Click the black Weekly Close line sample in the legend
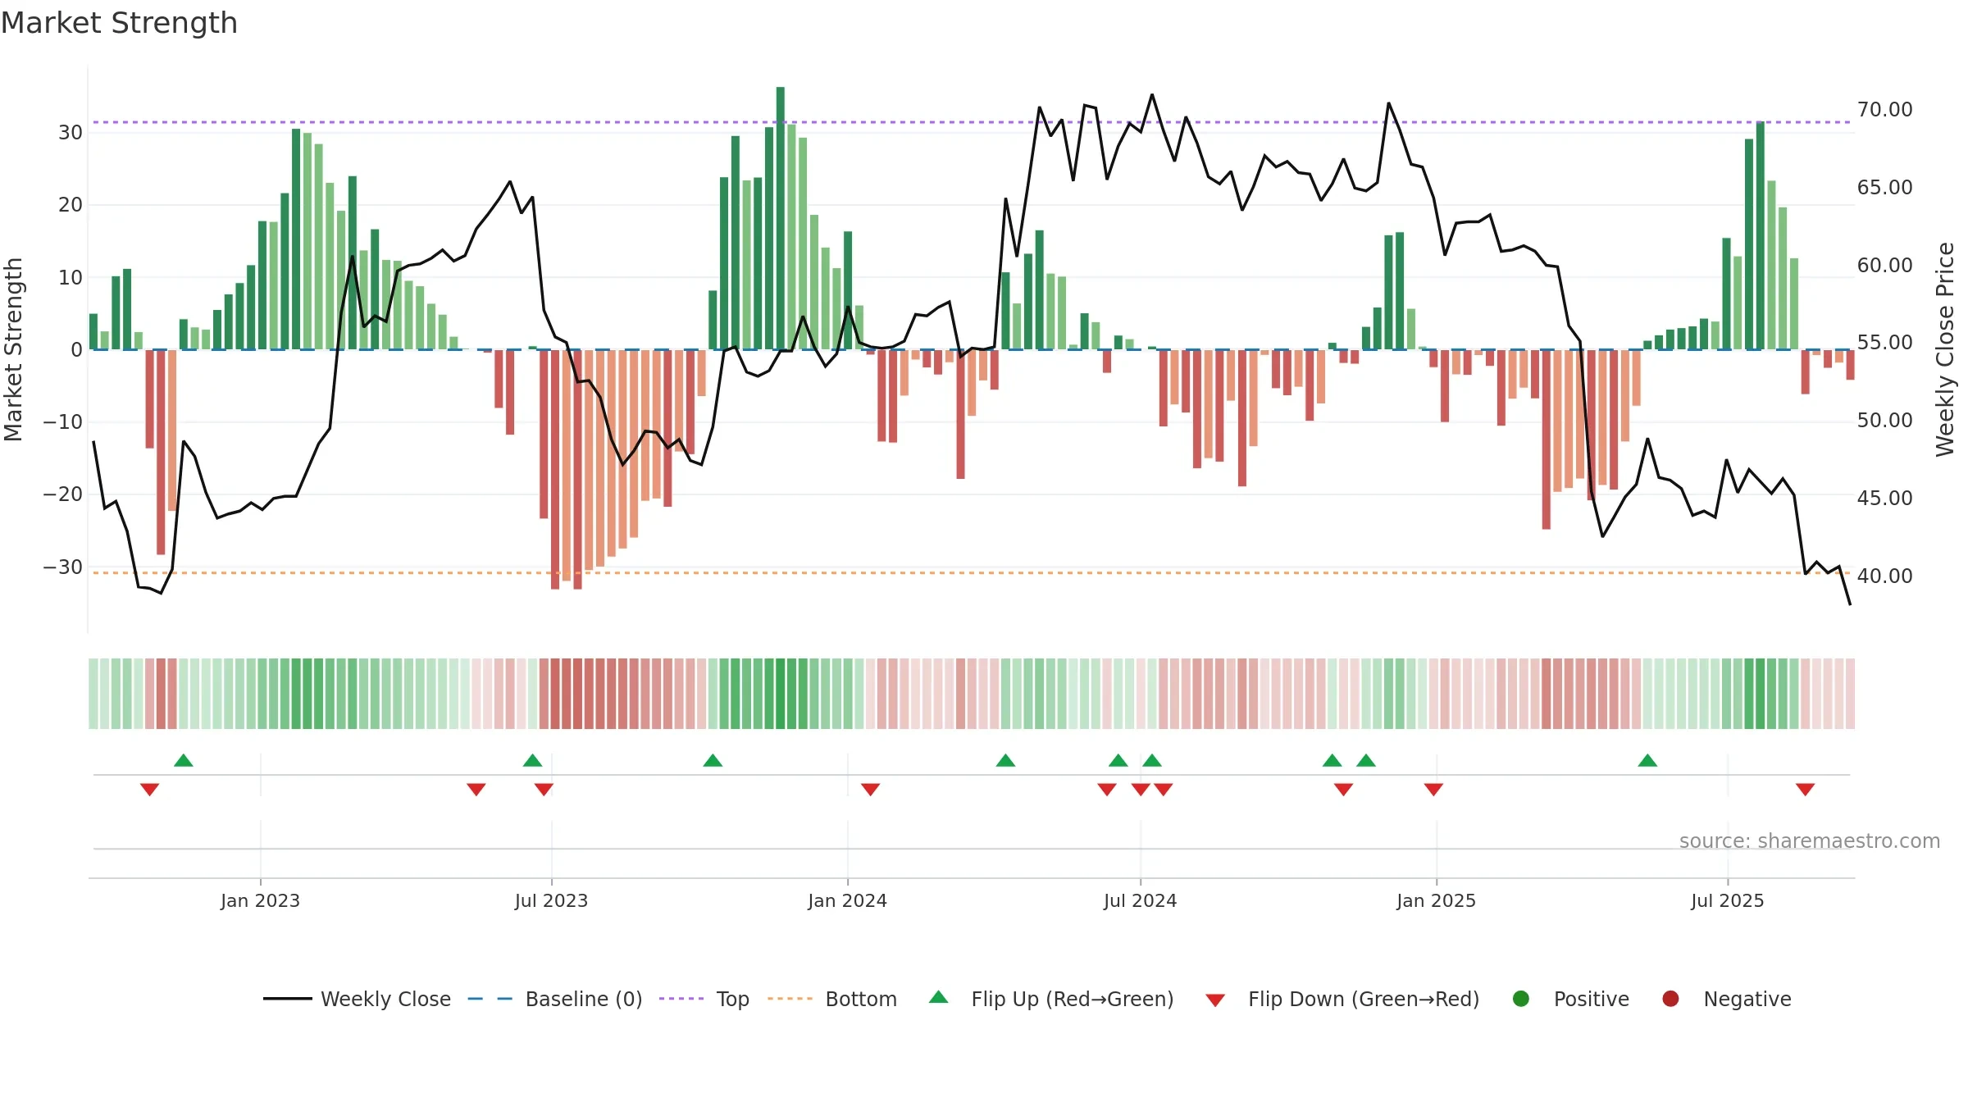 point(288,999)
